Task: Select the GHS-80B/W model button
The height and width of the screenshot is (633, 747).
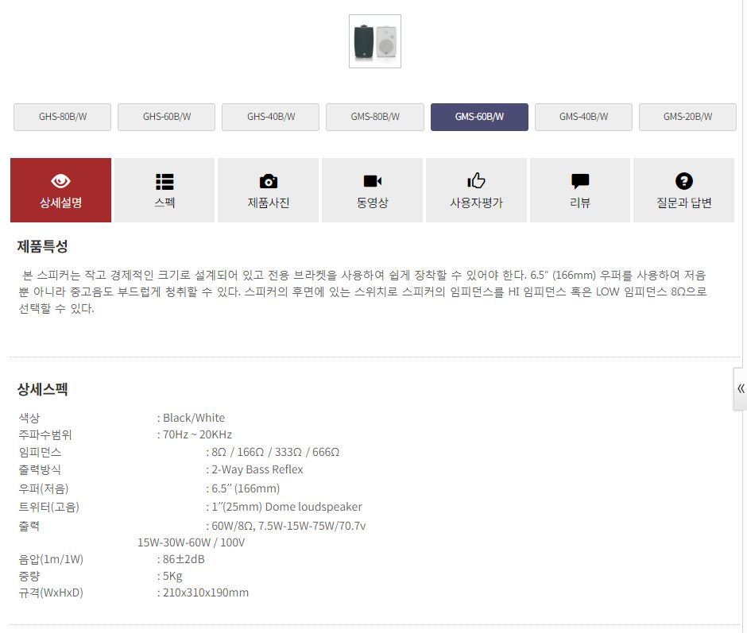Action: pos(62,117)
